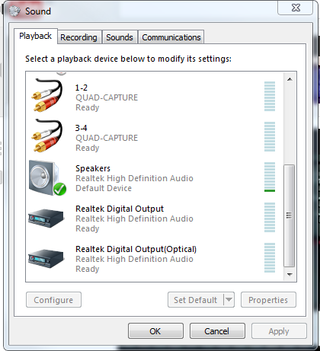320x351 pixels.
Task: Open the Set Default dropdown arrow
Action: [229, 300]
